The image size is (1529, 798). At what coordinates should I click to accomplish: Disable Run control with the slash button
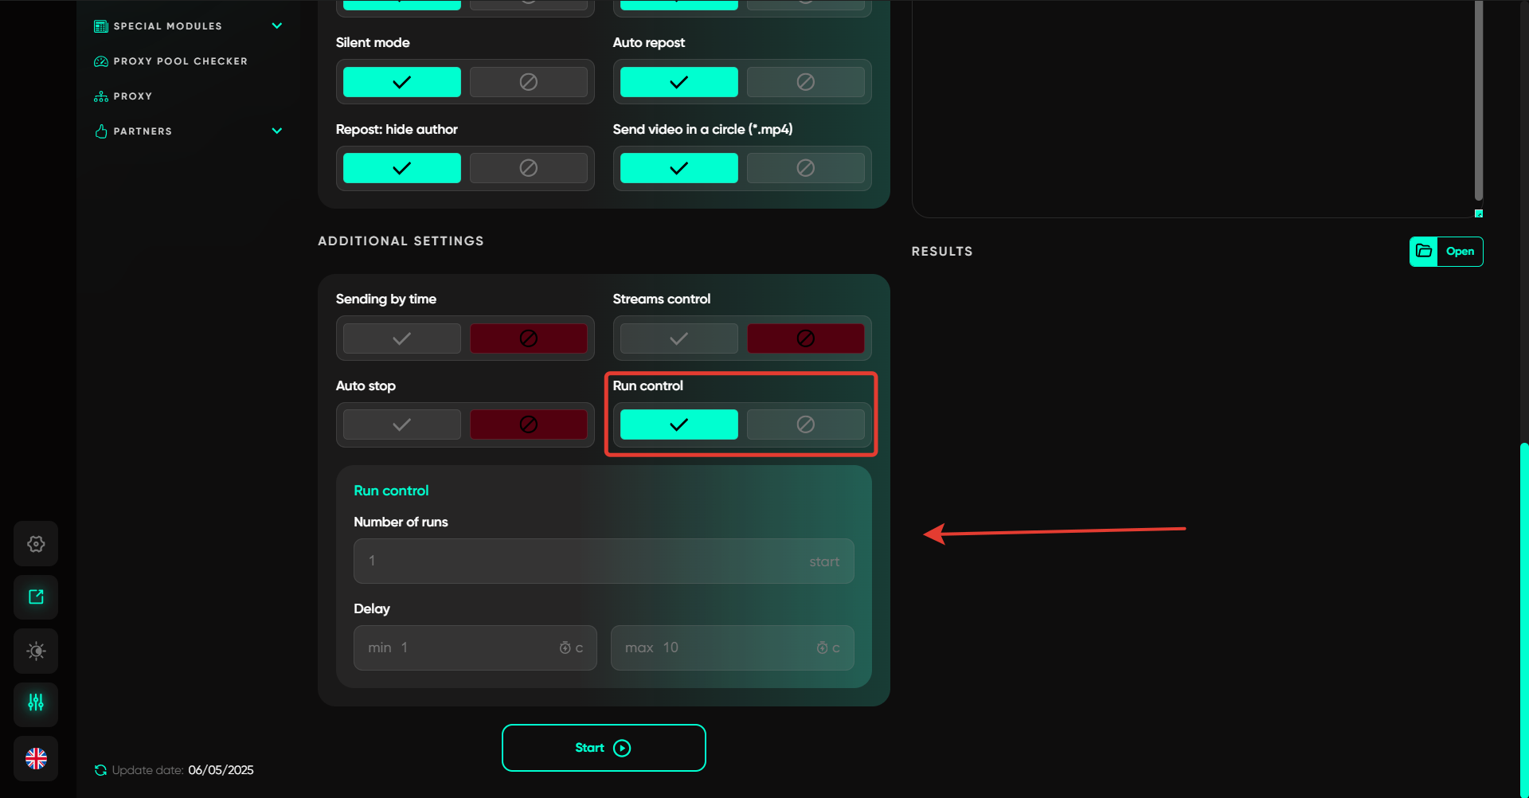[805, 424]
